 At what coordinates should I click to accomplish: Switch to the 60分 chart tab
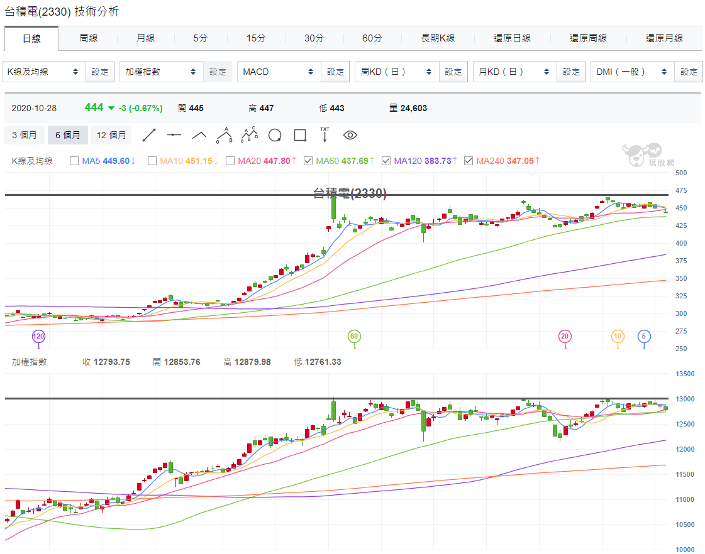coord(372,38)
